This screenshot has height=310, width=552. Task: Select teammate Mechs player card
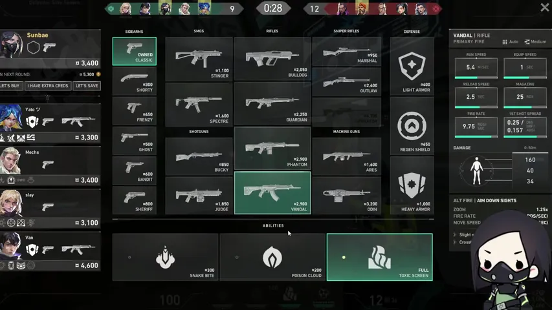(50, 166)
